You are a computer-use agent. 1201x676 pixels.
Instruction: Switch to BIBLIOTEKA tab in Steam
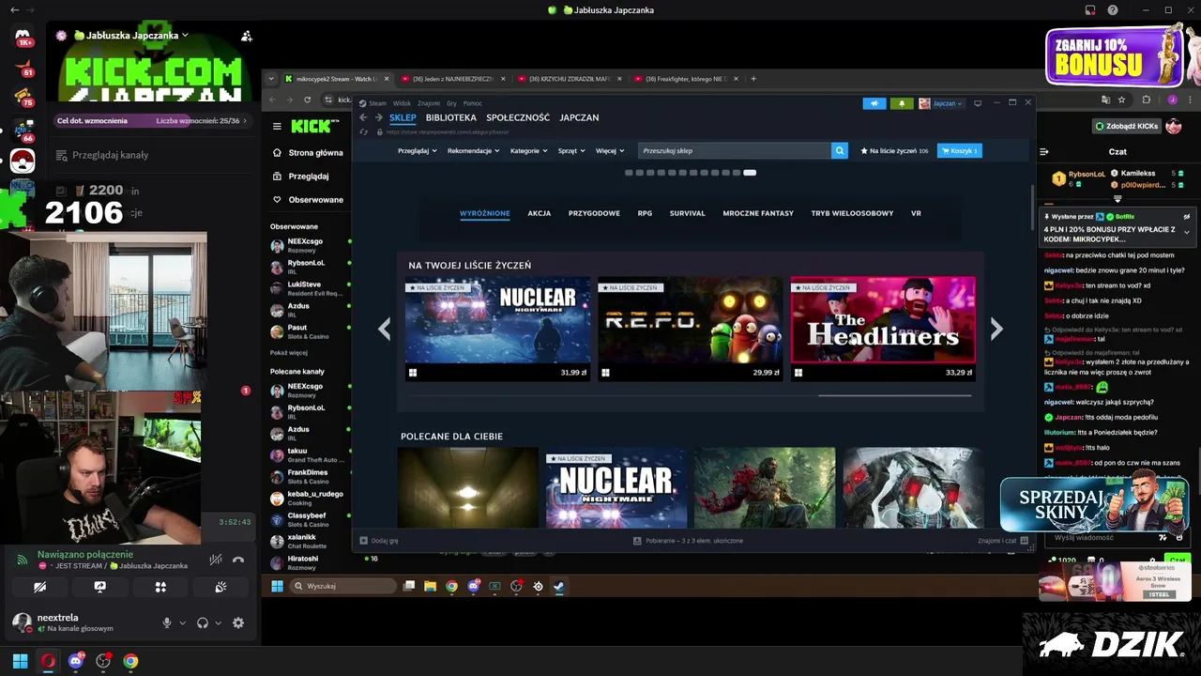[x=450, y=117]
